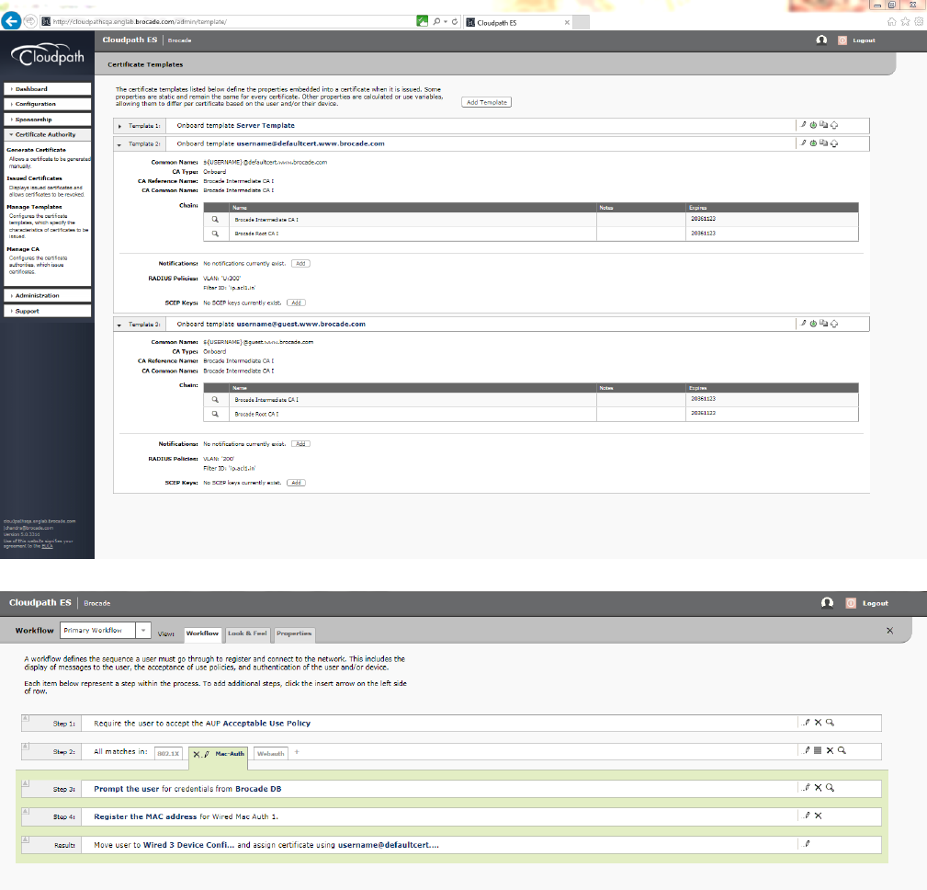View Brocade Root CA I in Template 3 chain
This screenshot has width=927, height=890.
pos(215,415)
